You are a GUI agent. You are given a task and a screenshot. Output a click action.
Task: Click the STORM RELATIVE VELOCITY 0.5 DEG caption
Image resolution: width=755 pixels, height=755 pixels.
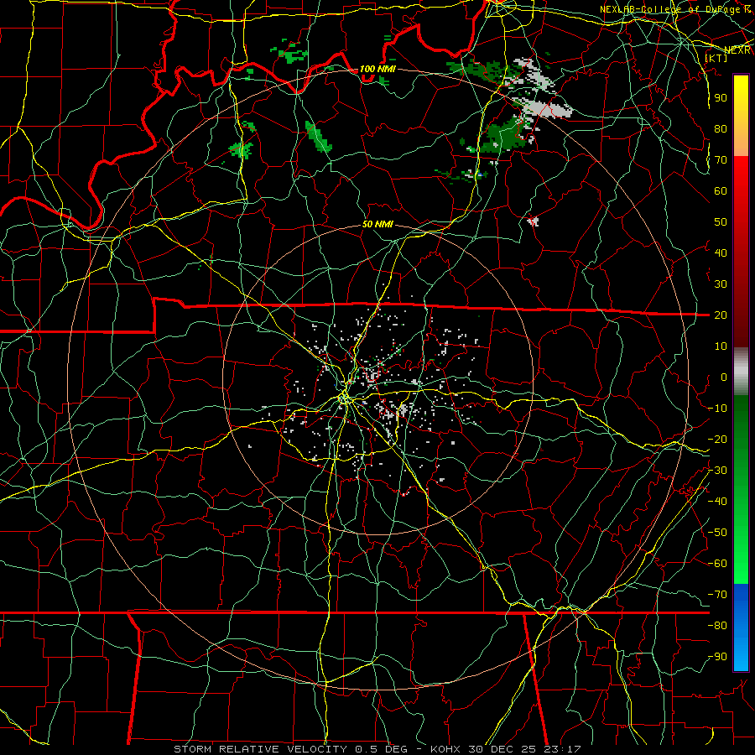(290, 749)
